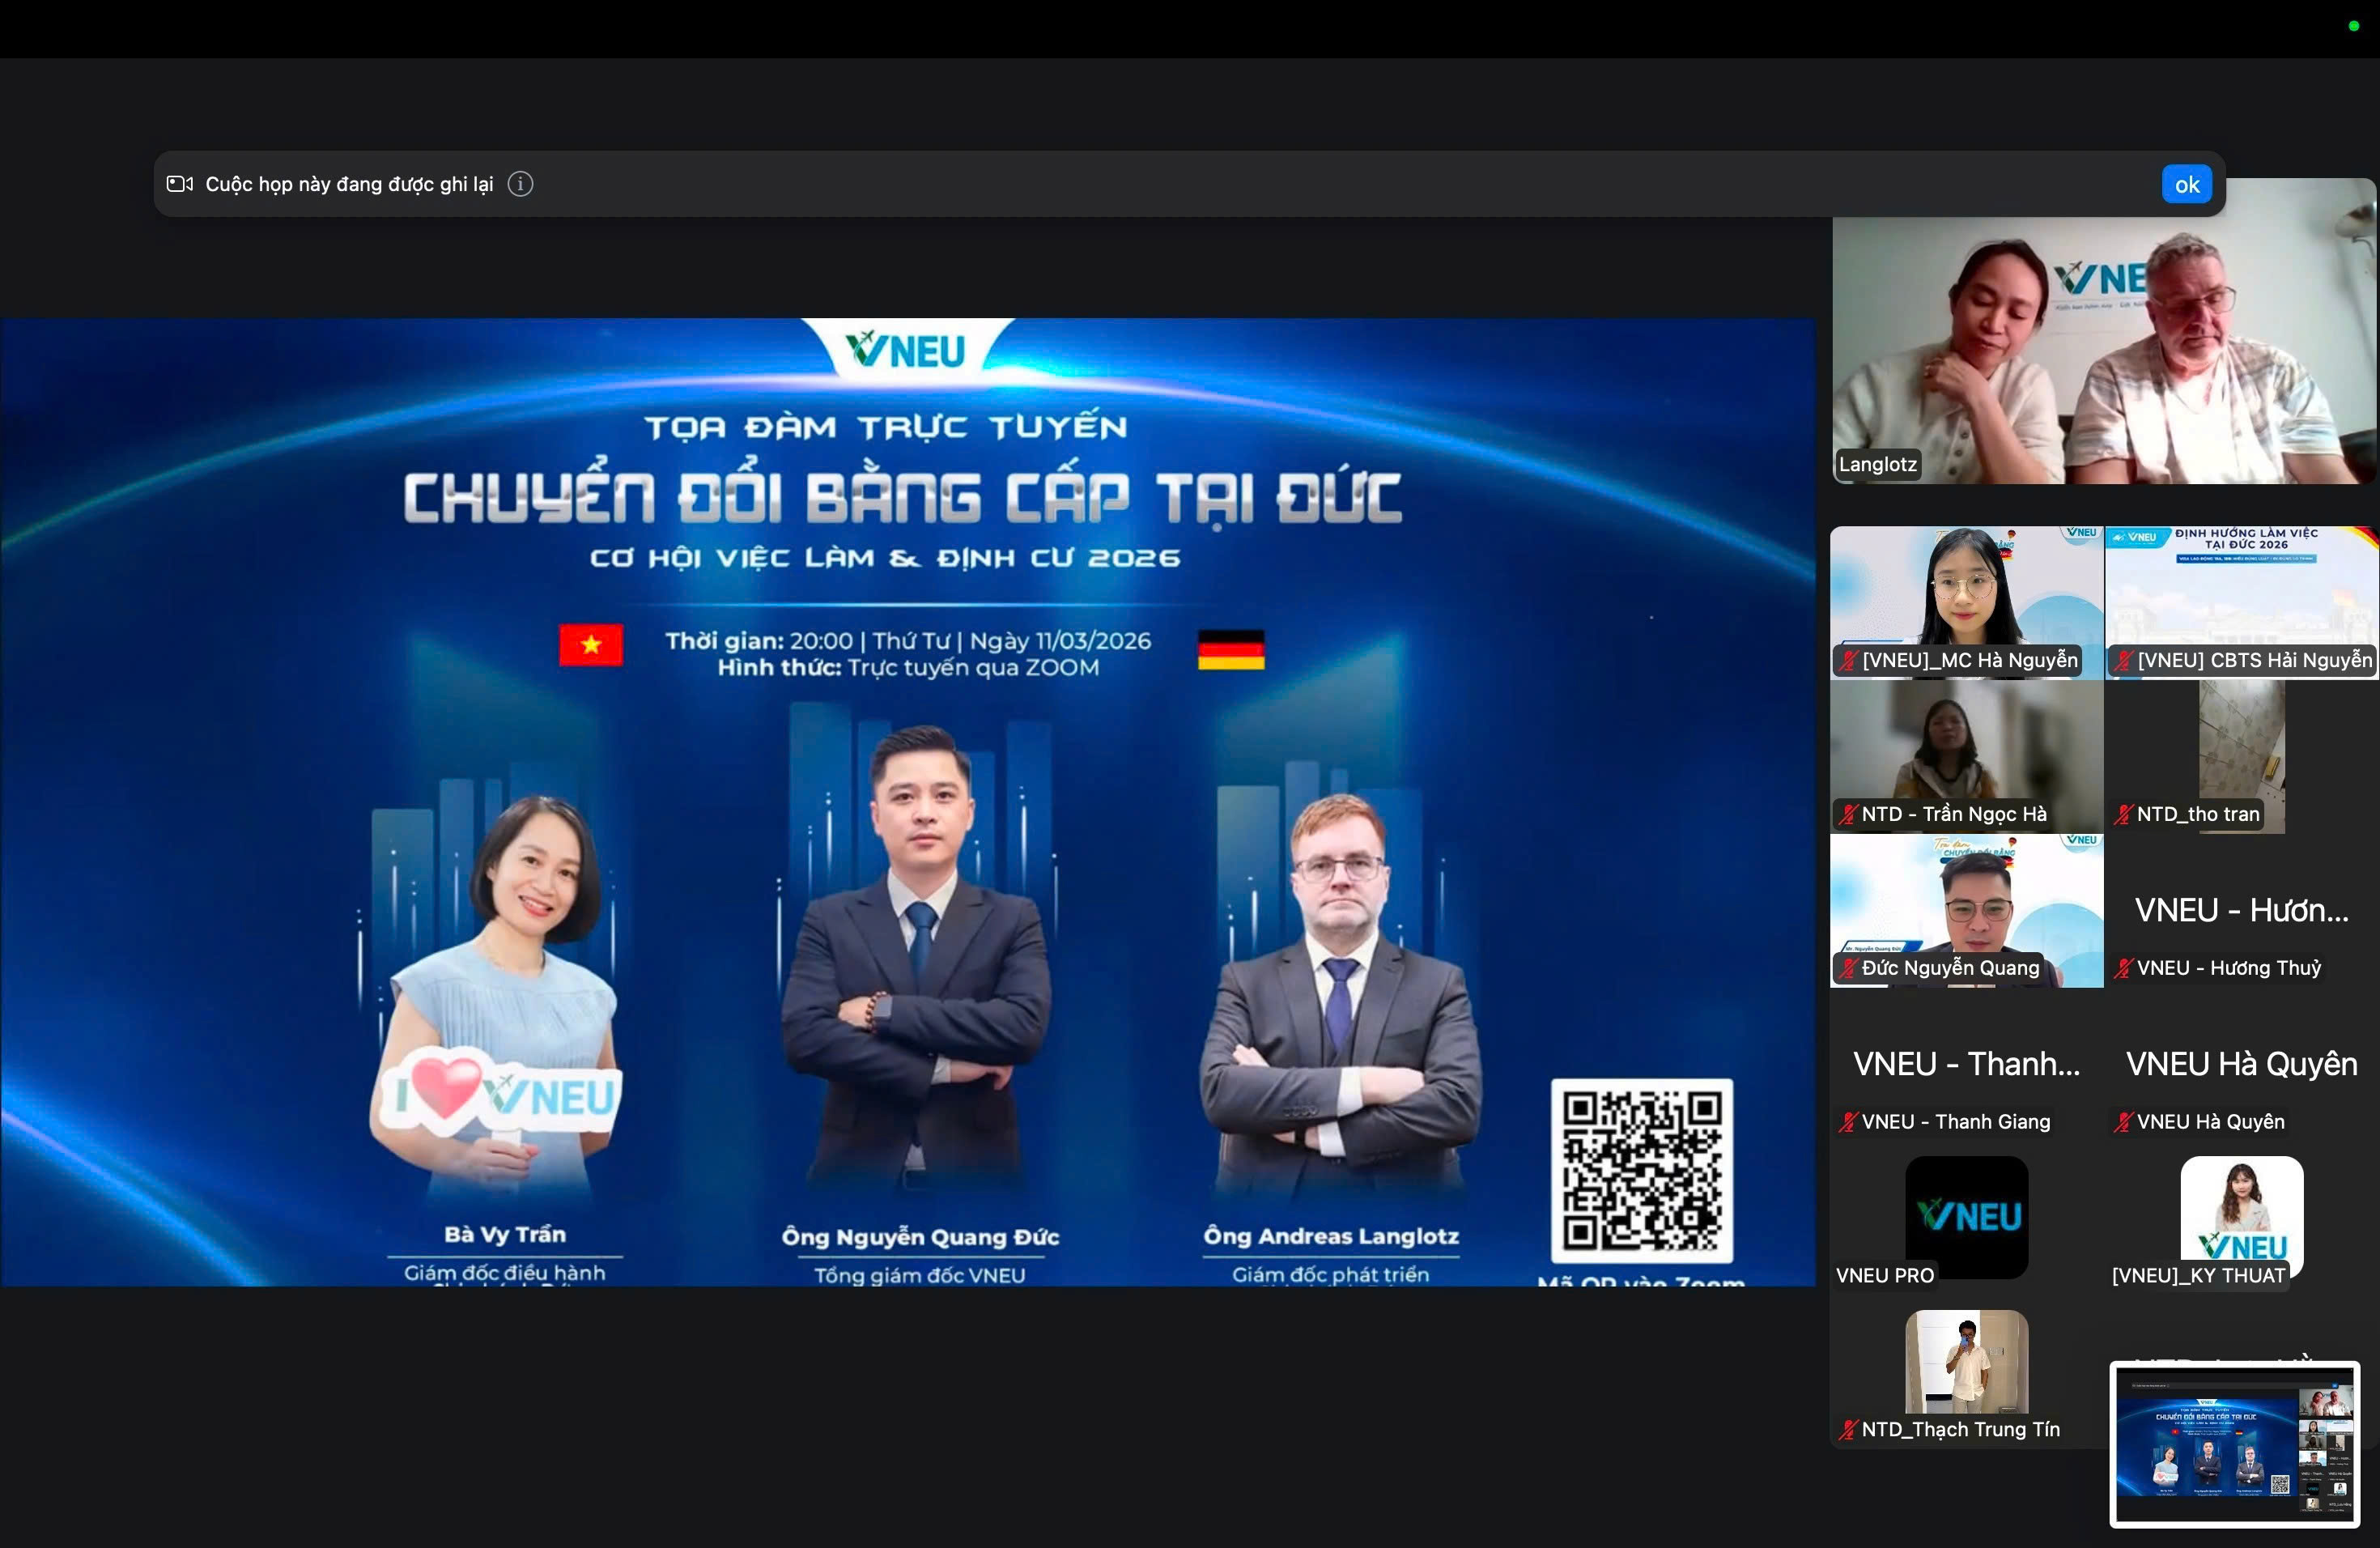Select the VNEU - Thanh Giang participant tile

tap(1966, 1065)
